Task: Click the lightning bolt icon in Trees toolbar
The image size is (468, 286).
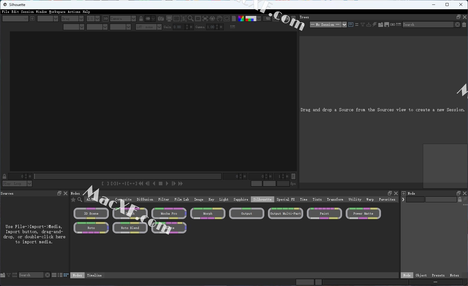Action: coord(374,25)
